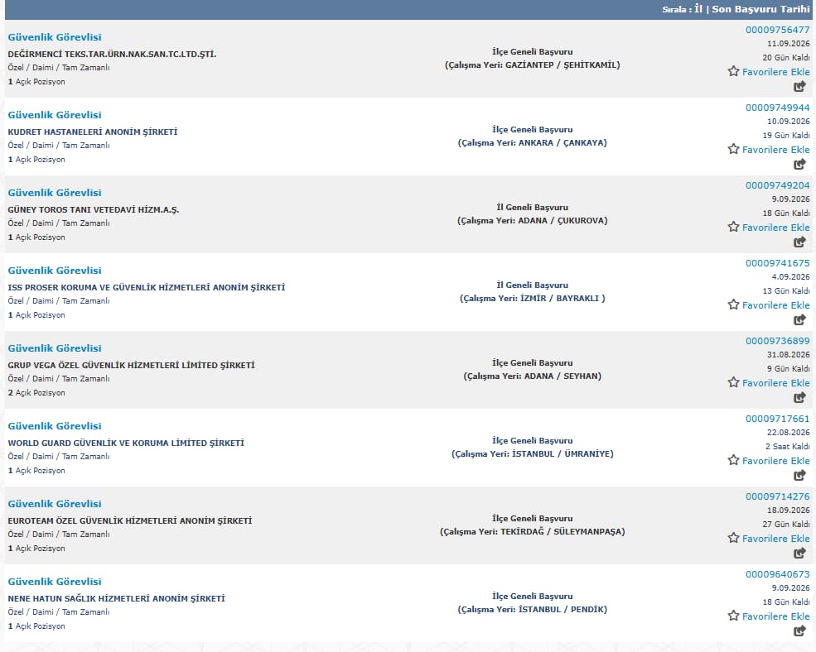
Task: Click favorite star for DEĞİRMENCİ TEKS listing
Action: [733, 71]
